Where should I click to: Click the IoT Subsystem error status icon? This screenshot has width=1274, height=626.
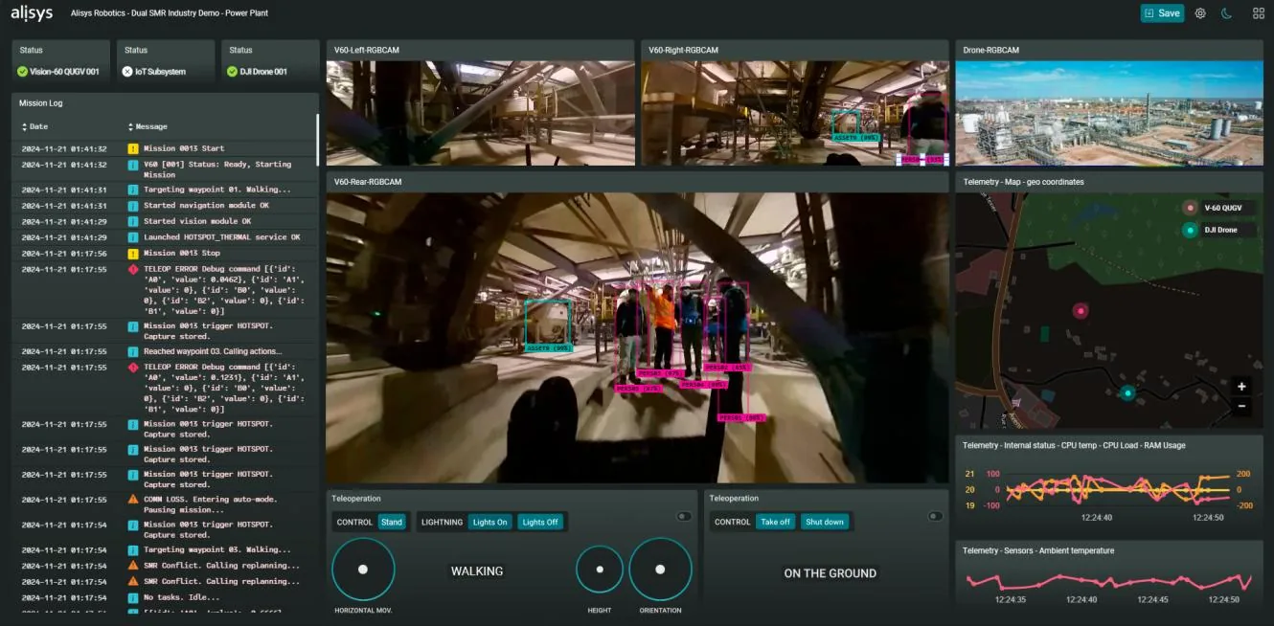coord(127,71)
